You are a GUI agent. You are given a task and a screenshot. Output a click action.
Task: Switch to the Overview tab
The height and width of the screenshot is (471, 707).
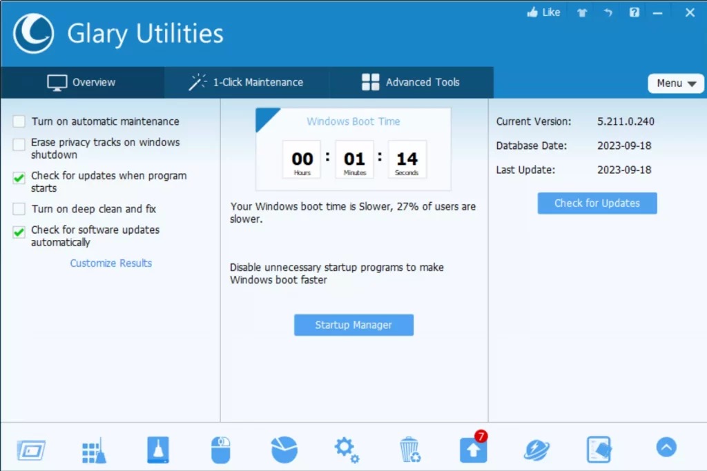coord(82,82)
